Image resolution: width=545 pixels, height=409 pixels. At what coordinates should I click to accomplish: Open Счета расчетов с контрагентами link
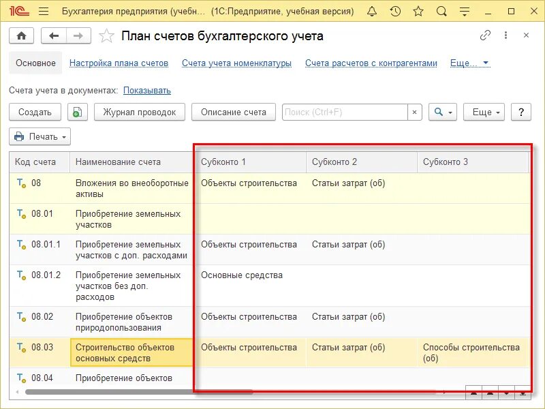pos(371,63)
